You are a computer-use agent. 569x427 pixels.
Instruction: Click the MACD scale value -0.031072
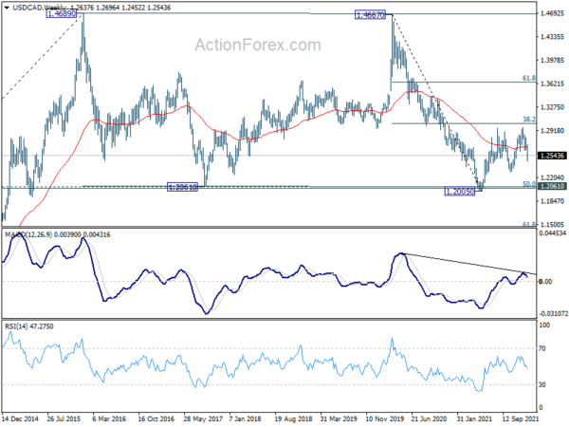click(x=553, y=313)
